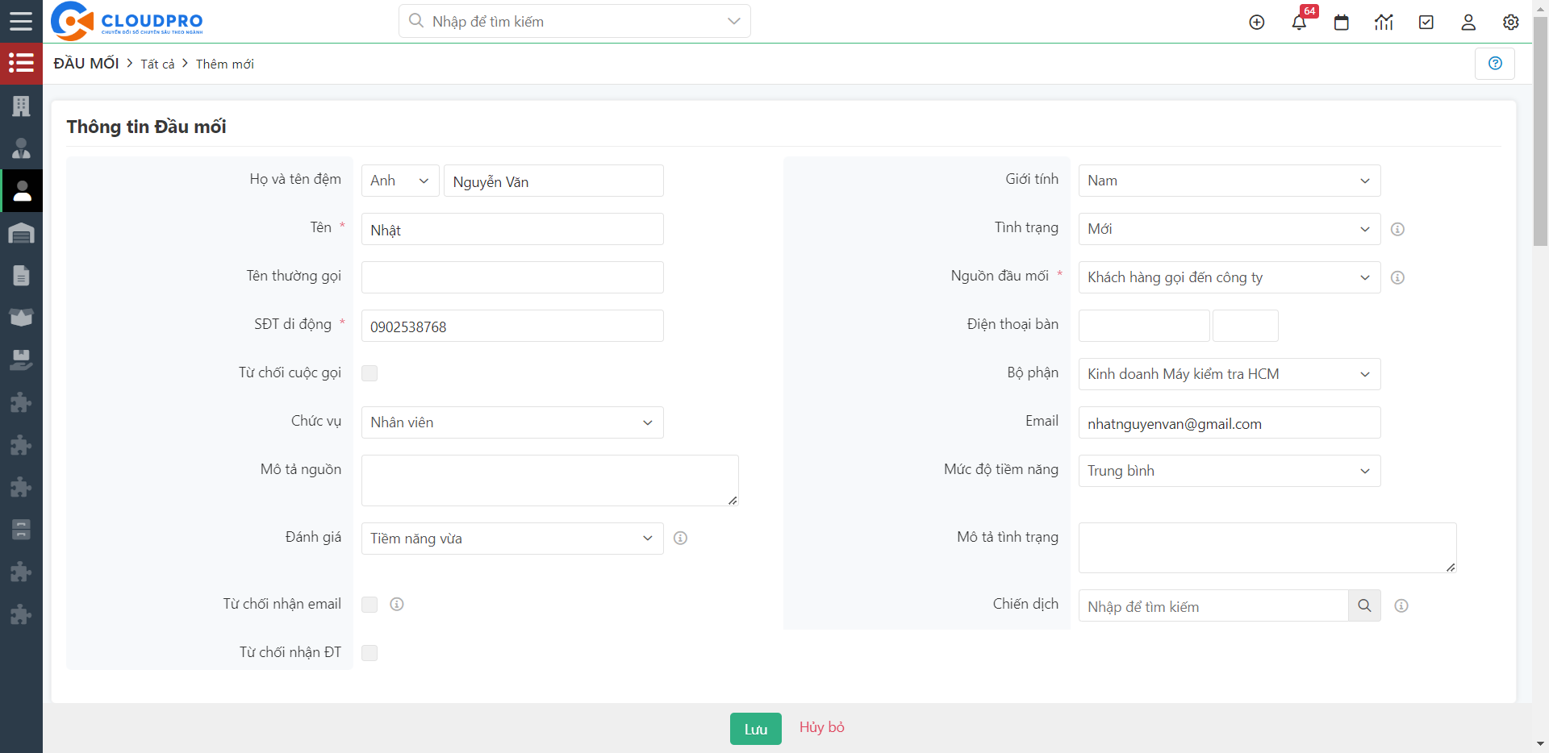
Task: Open the user profile icon
Action: coord(1468,23)
